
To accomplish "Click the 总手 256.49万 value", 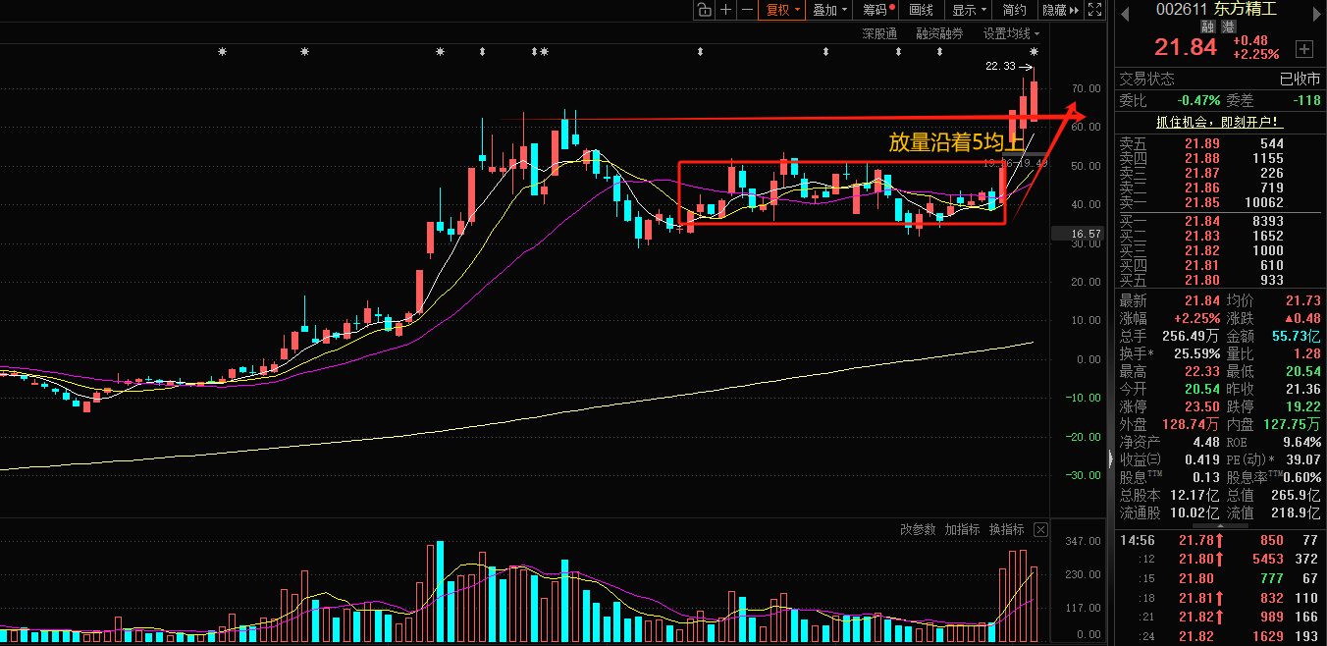I will [1190, 336].
